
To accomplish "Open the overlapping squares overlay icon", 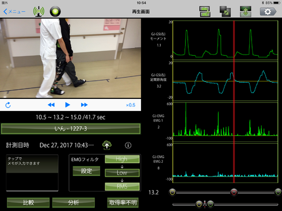I will click(225, 11).
